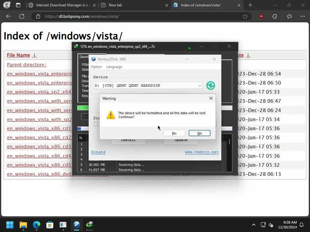Screen dimensions: 310x232
Task: Decline formatting with the No button
Action: (200, 133)
